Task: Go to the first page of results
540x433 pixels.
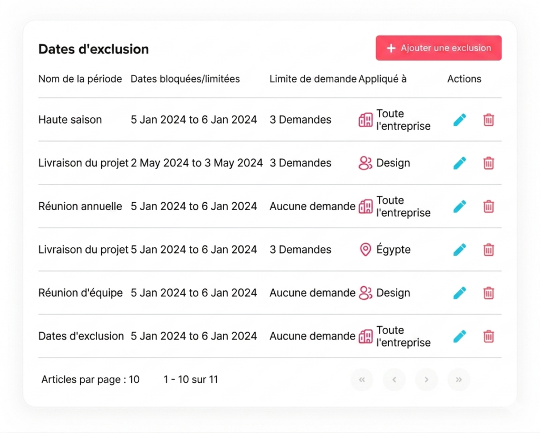Action: point(362,380)
